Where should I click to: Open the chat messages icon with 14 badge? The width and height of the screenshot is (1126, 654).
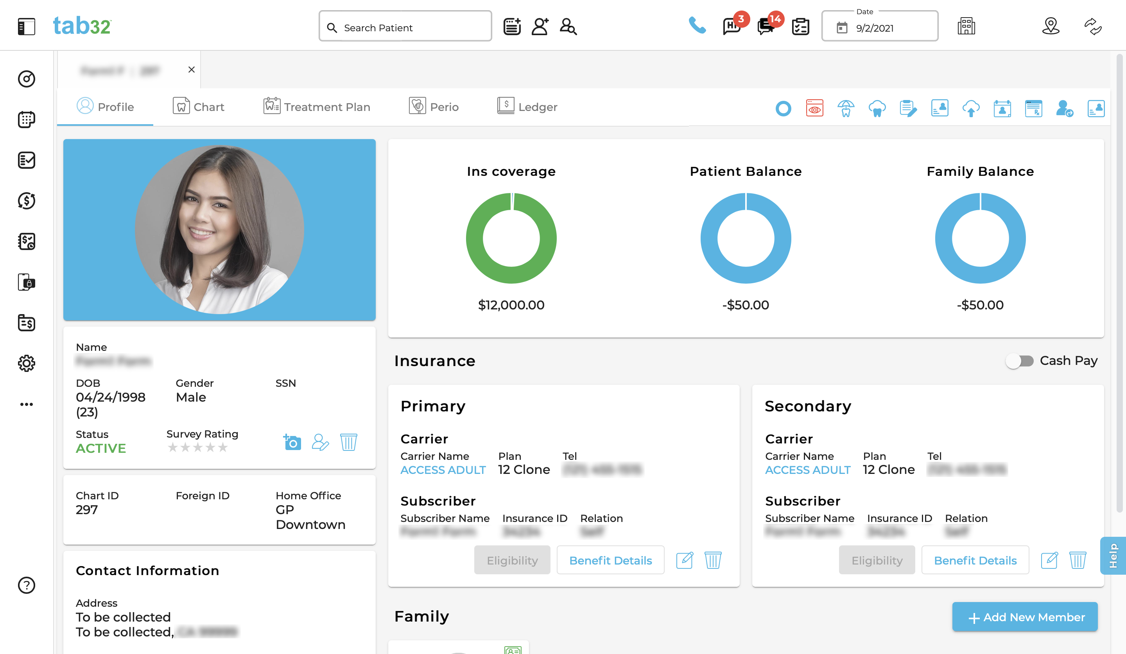point(766,27)
